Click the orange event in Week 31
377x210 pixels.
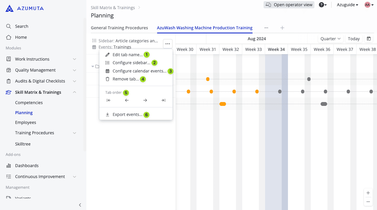point(208,79)
